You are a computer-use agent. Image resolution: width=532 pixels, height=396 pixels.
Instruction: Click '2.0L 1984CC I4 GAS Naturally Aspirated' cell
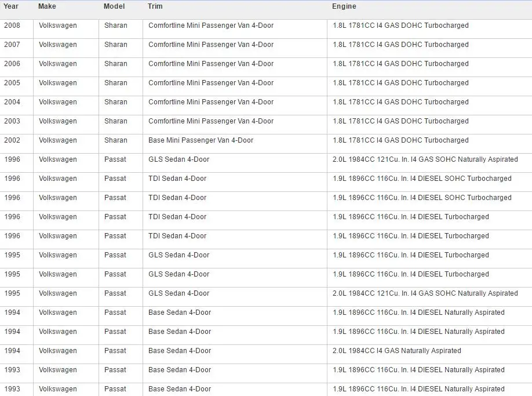396,351
